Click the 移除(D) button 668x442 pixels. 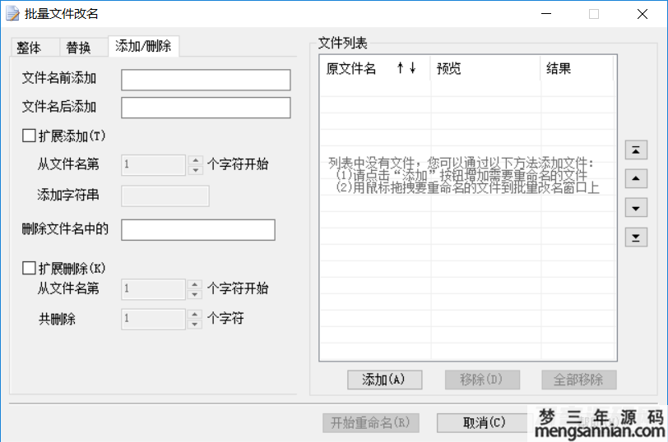tap(482, 380)
